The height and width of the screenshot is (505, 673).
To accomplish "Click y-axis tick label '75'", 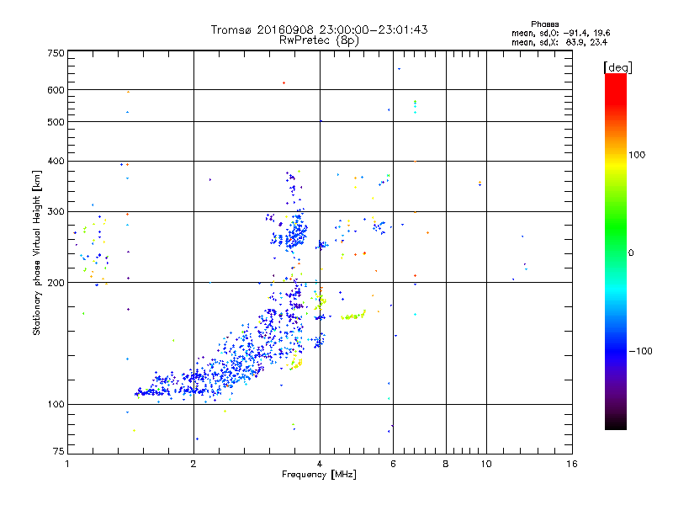I will (x=59, y=451).
